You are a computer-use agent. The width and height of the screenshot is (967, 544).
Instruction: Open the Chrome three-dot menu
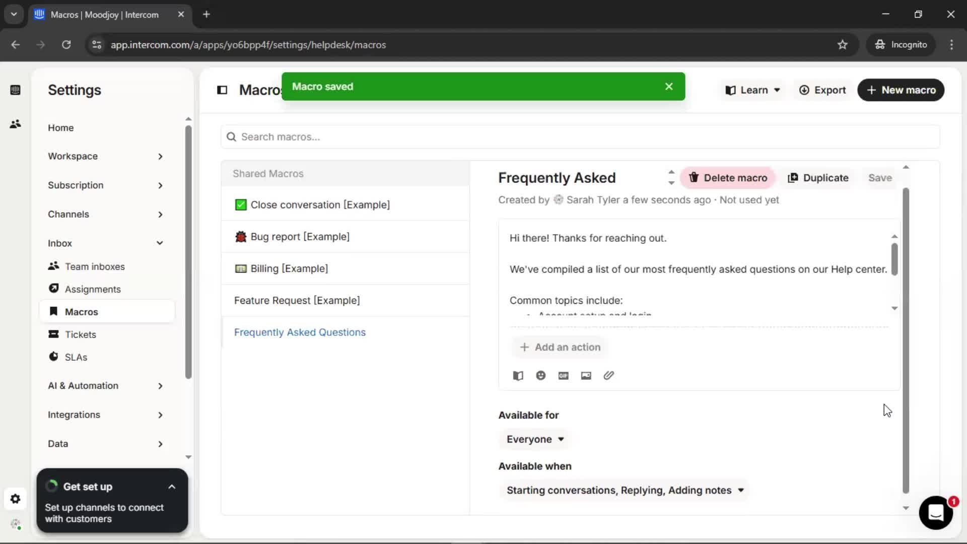[x=951, y=45]
